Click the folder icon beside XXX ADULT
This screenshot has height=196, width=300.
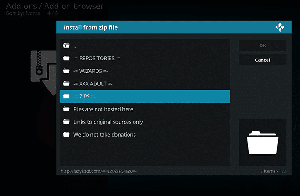[x=66, y=84]
